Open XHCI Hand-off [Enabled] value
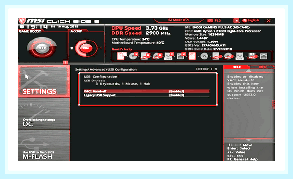Image resolution: width=293 pixels, height=179 pixels. point(176,91)
